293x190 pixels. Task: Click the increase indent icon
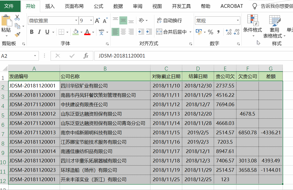tap(149, 32)
